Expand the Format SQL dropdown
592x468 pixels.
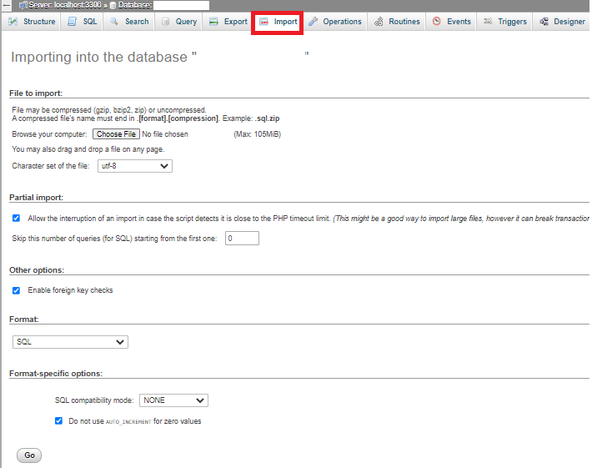[x=71, y=342]
